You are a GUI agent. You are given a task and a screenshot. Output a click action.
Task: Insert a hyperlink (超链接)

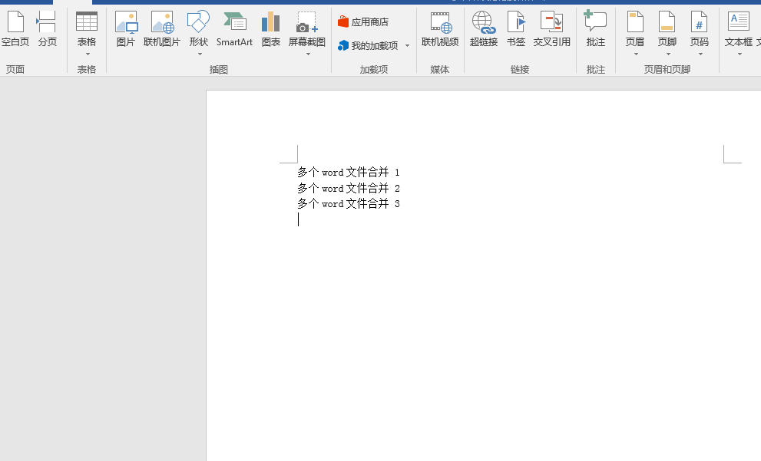(484, 29)
